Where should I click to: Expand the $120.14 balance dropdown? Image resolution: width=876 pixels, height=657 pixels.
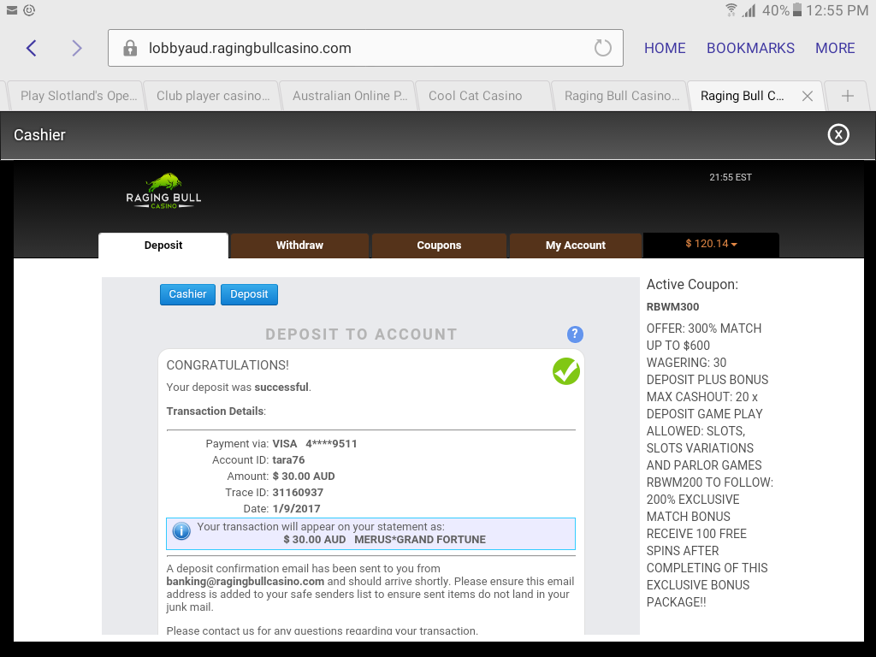(x=711, y=244)
